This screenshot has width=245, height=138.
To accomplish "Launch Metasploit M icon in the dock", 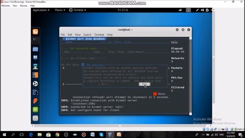I will click(x=35, y=58).
